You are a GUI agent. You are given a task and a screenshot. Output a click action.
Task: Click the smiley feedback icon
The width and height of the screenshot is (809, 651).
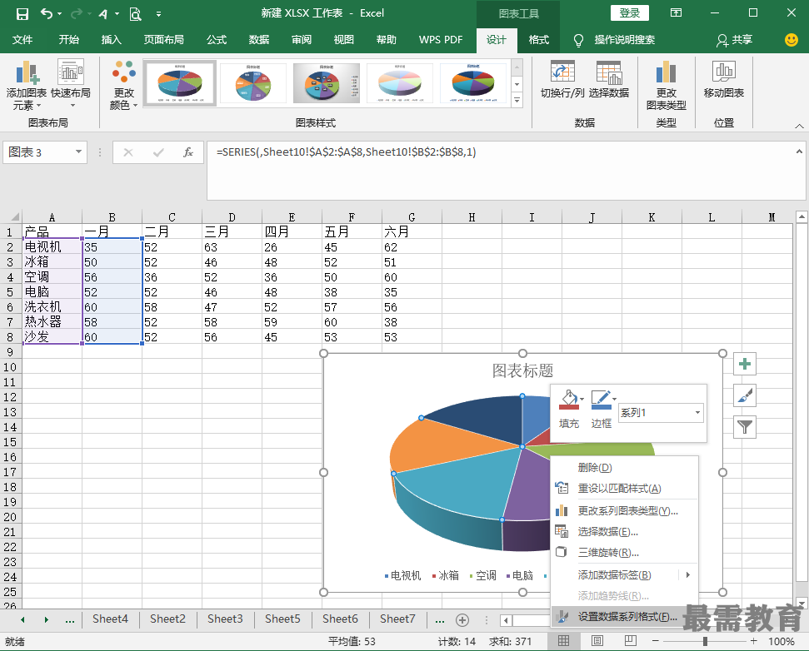(x=791, y=40)
